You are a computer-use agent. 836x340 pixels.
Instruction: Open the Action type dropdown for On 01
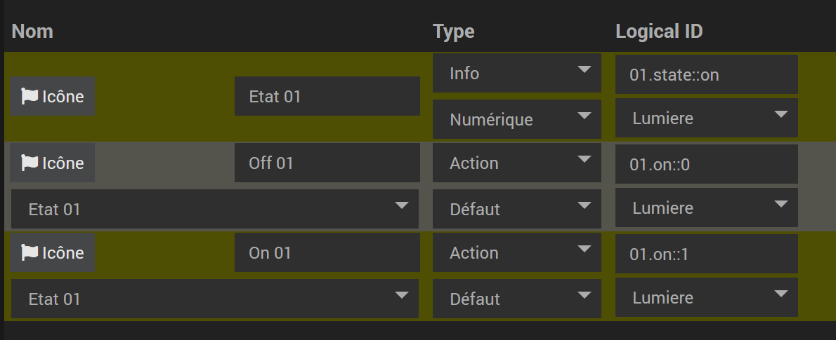click(516, 253)
